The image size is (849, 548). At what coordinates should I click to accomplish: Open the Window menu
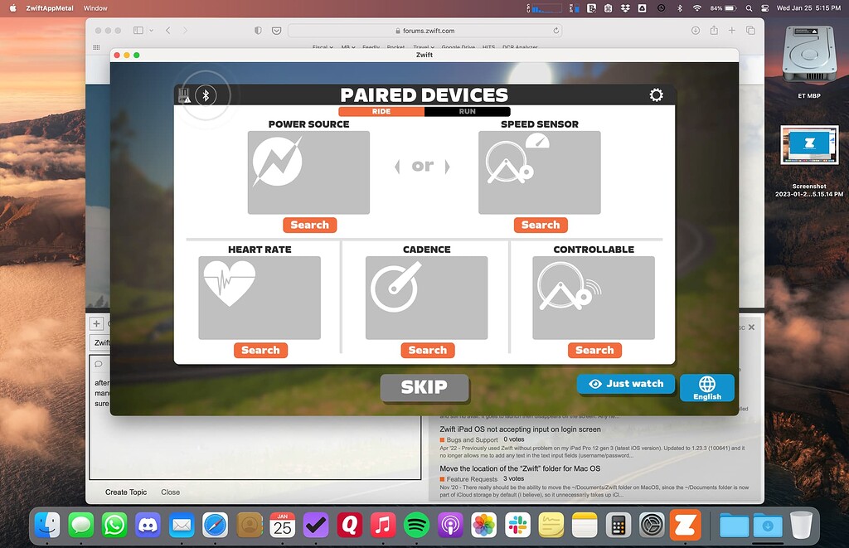tap(95, 8)
